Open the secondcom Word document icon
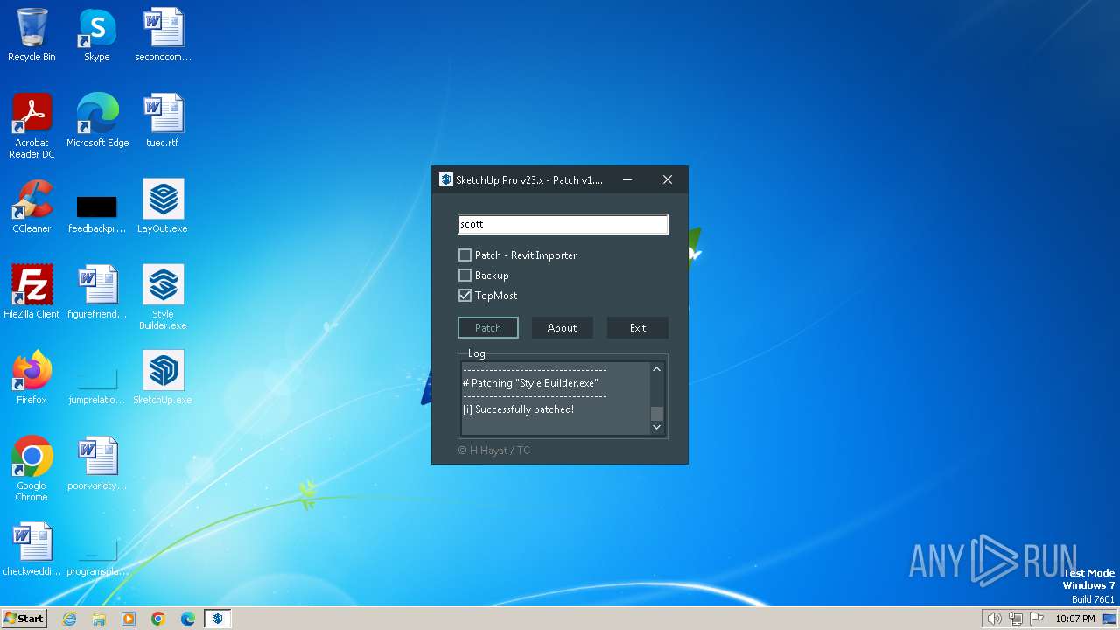 (164, 35)
